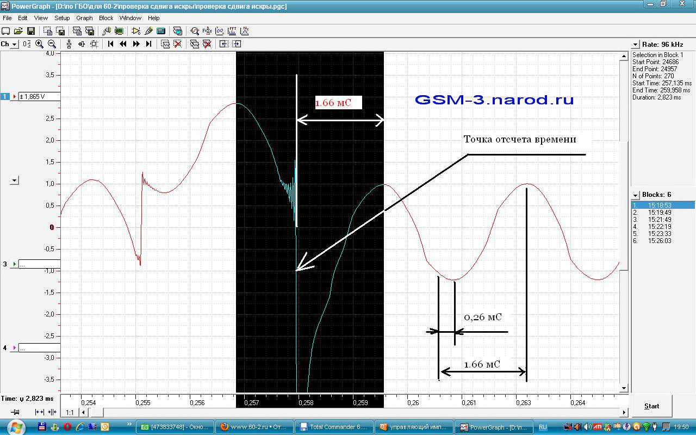This screenshot has height=435, width=696.
Task: Open the View menu
Action: pos(41,18)
